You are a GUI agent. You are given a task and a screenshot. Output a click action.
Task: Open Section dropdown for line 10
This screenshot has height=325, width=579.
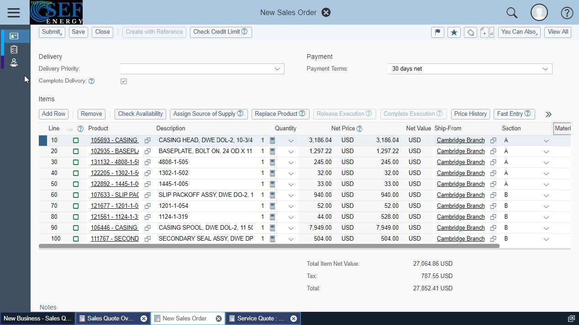546,141
